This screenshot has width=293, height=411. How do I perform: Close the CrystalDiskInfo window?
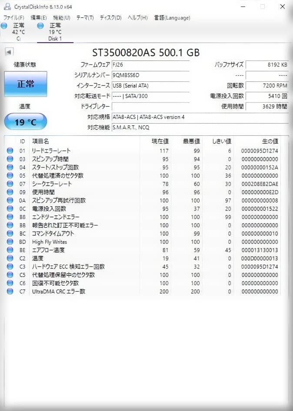pos(283,7)
